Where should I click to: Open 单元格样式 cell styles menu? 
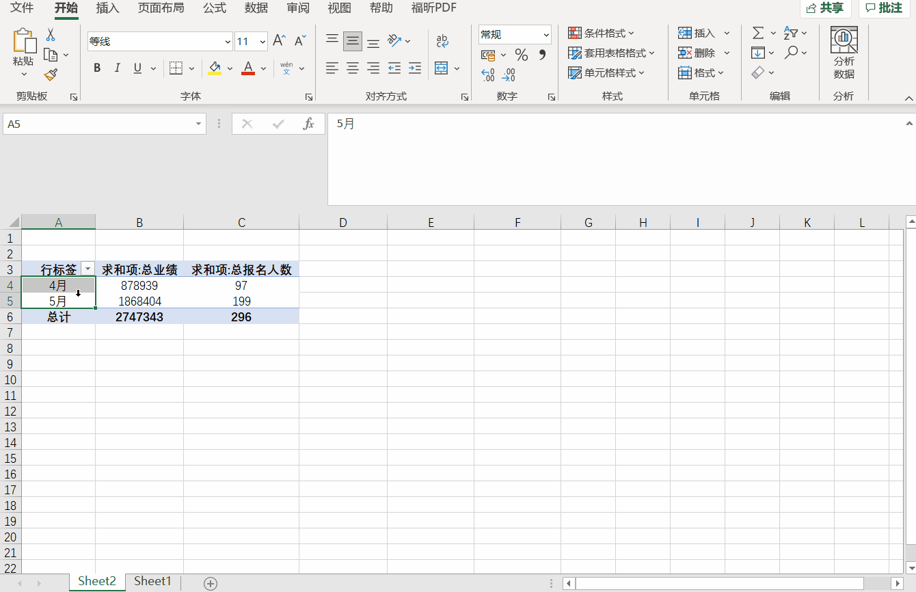click(x=606, y=72)
